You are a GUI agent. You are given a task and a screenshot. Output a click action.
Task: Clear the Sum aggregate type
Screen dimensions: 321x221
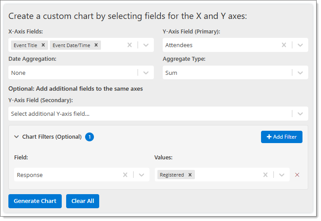point(284,73)
